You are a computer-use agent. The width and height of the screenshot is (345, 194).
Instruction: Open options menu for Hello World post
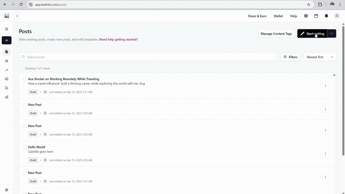[x=325, y=154]
